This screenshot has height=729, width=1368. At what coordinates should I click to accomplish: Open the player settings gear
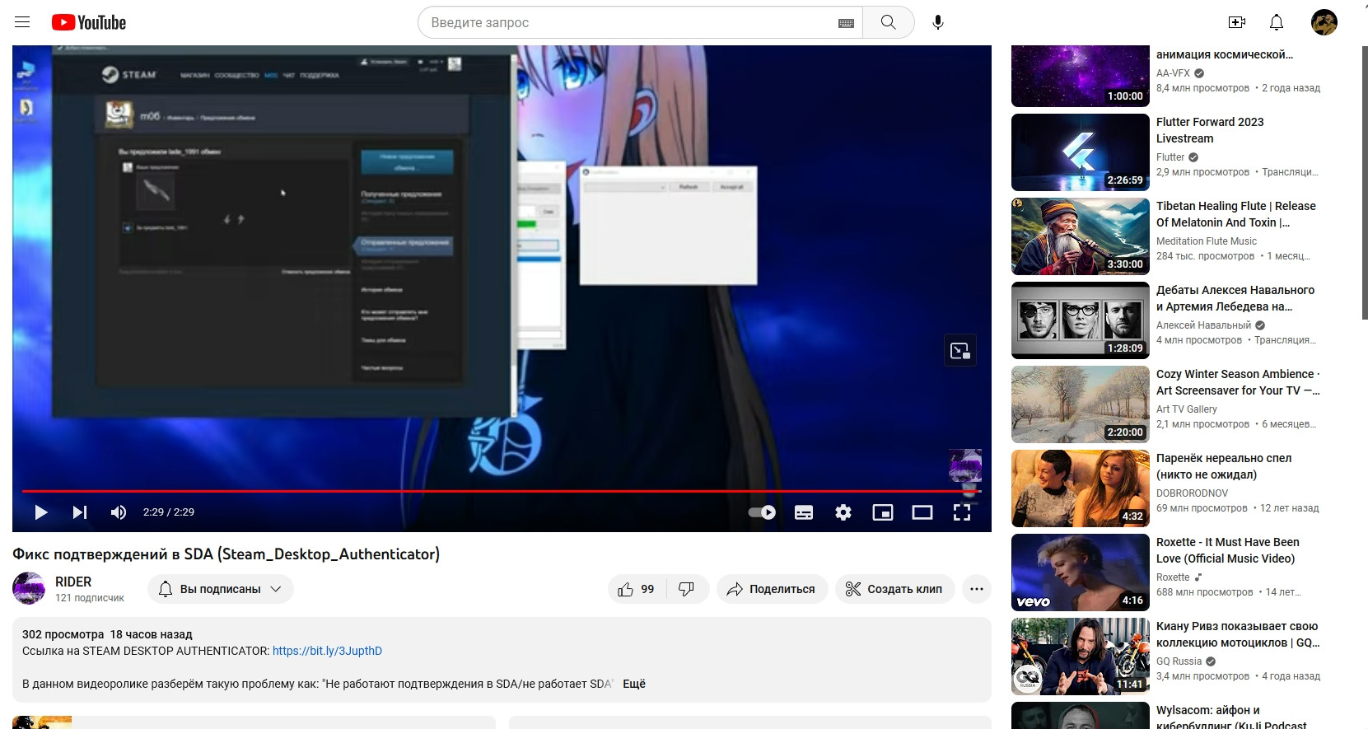843,512
